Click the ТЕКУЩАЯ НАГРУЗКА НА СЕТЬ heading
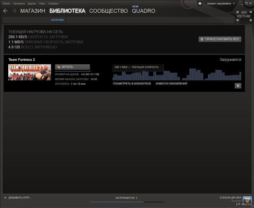 [36, 32]
